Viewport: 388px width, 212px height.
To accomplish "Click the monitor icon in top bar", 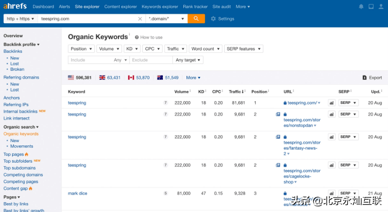I will (371, 7).
